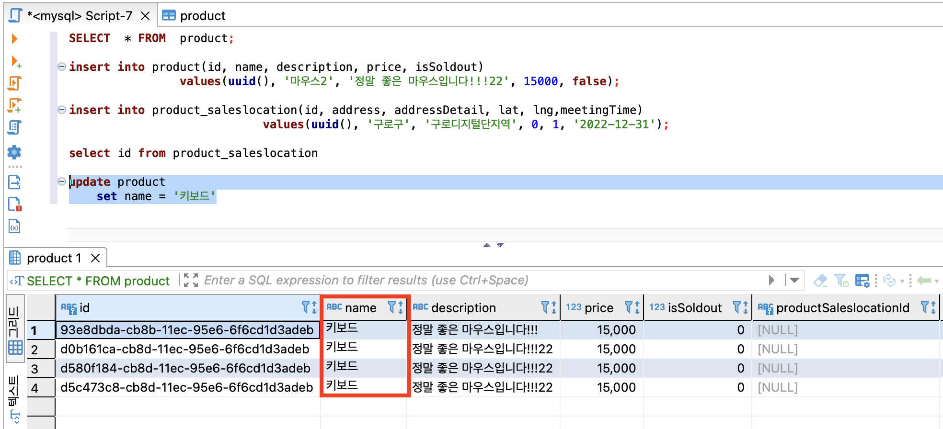Collapse the insert into product statement
Image resolution: width=943 pixels, height=429 pixels.
pos(62,67)
